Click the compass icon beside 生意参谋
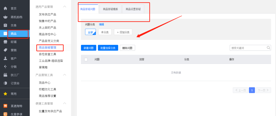The width and height of the screenshot is (276, 116). pos(5,114)
